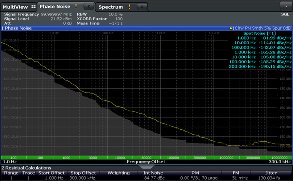Viewport: 293px width, 181px height.
Task: Select the 1 Phase Noise window title bar
Action: (x=147, y=28)
